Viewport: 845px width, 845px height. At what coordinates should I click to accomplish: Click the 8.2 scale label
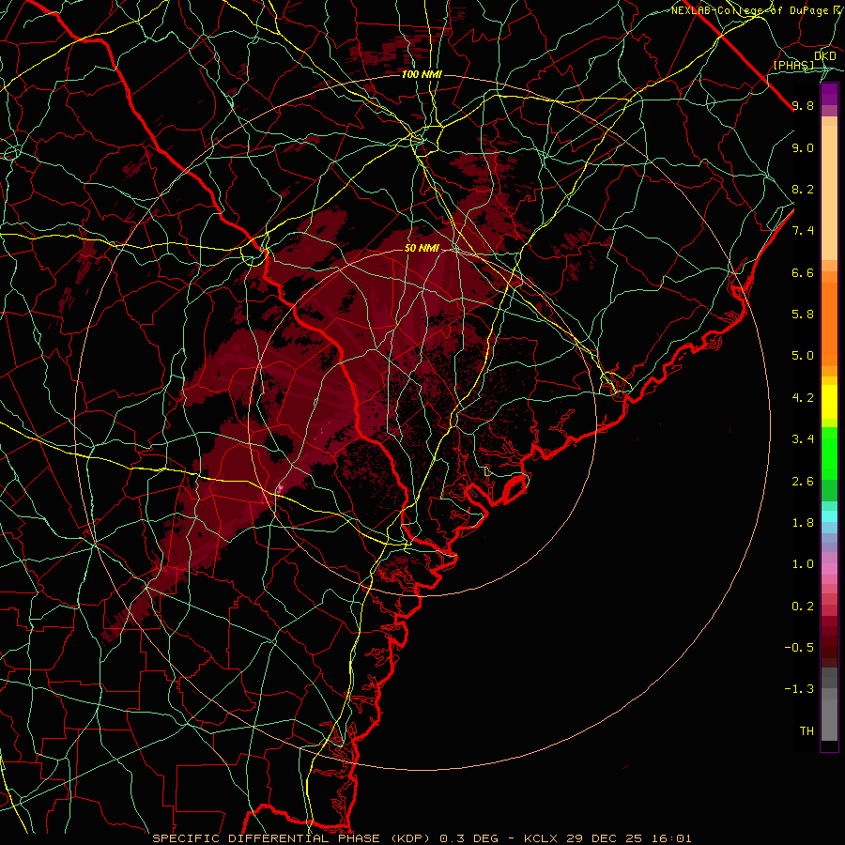[803, 189]
